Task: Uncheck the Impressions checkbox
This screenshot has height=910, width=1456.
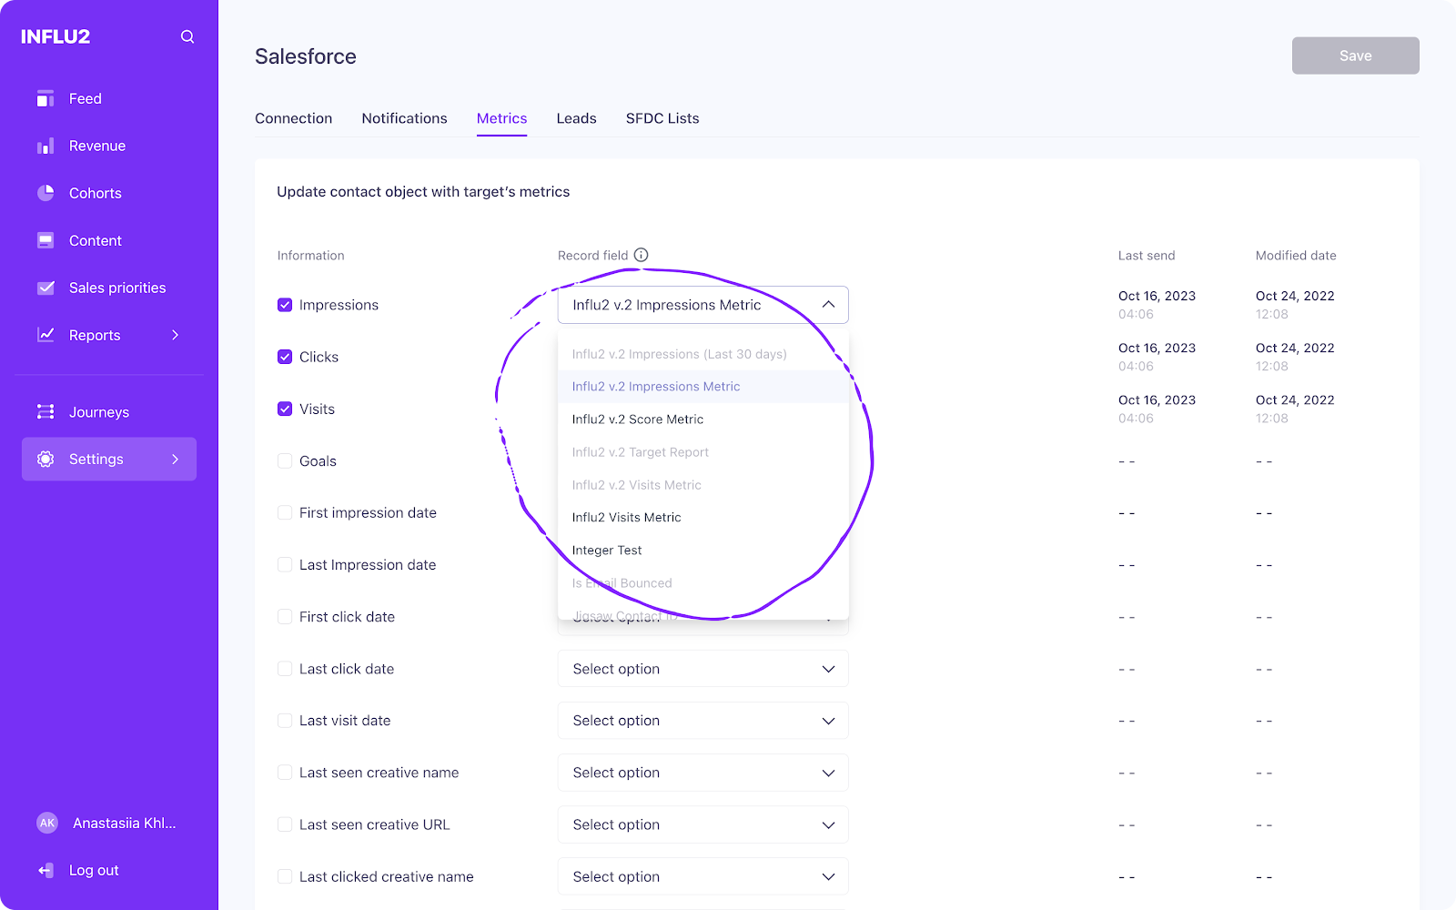Action: click(285, 305)
